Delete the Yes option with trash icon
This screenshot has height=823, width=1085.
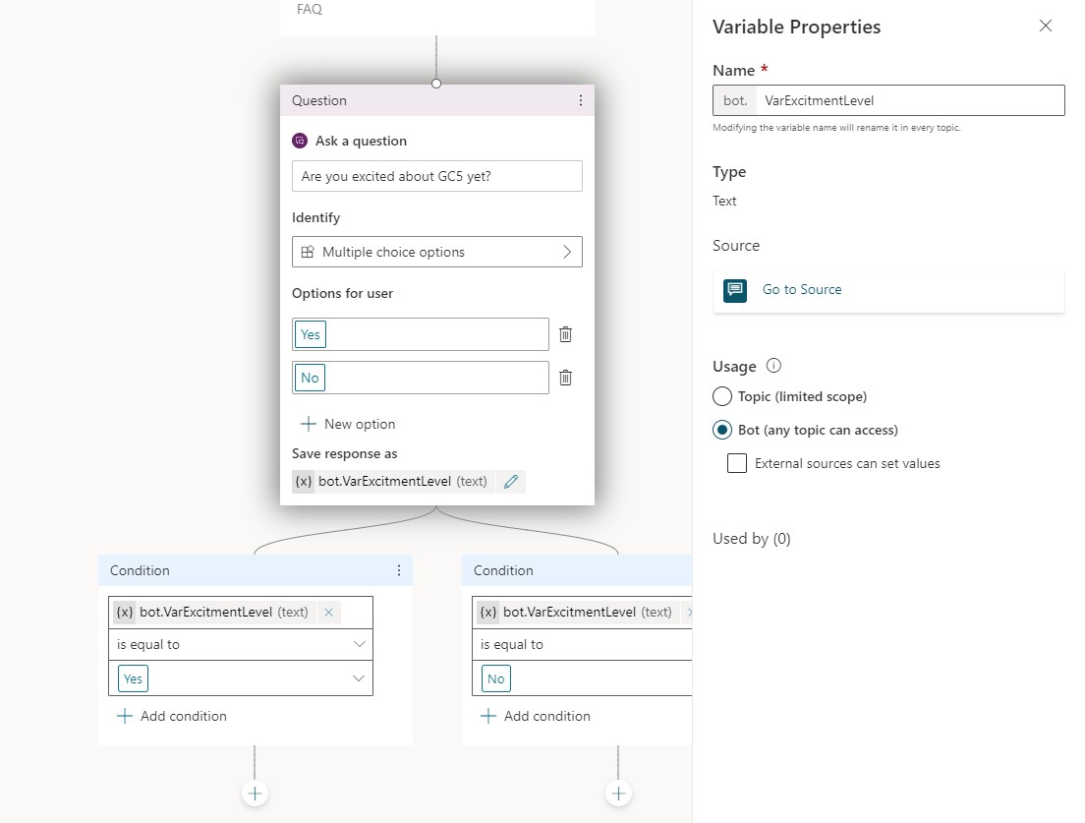[x=565, y=334]
